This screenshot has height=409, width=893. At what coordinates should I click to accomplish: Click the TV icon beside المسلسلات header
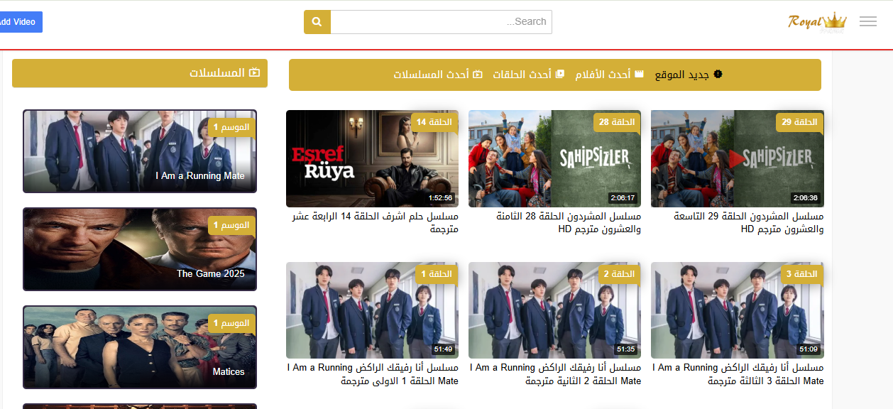pos(255,73)
